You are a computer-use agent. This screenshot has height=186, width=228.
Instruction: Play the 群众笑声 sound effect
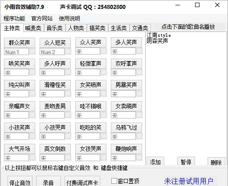(x=20, y=43)
